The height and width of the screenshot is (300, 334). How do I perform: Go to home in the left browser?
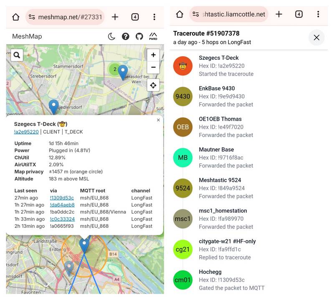(x=16, y=17)
